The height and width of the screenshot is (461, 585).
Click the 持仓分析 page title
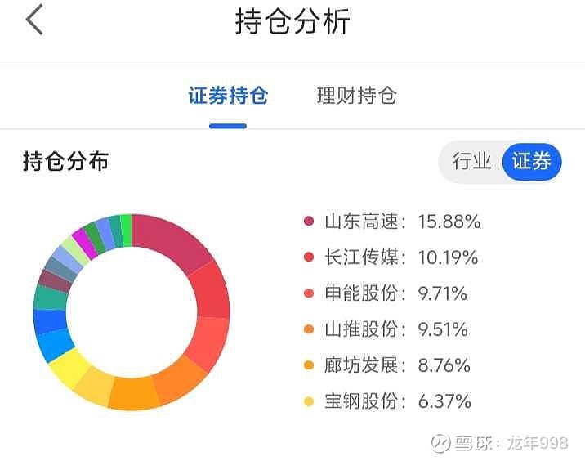coord(292,21)
